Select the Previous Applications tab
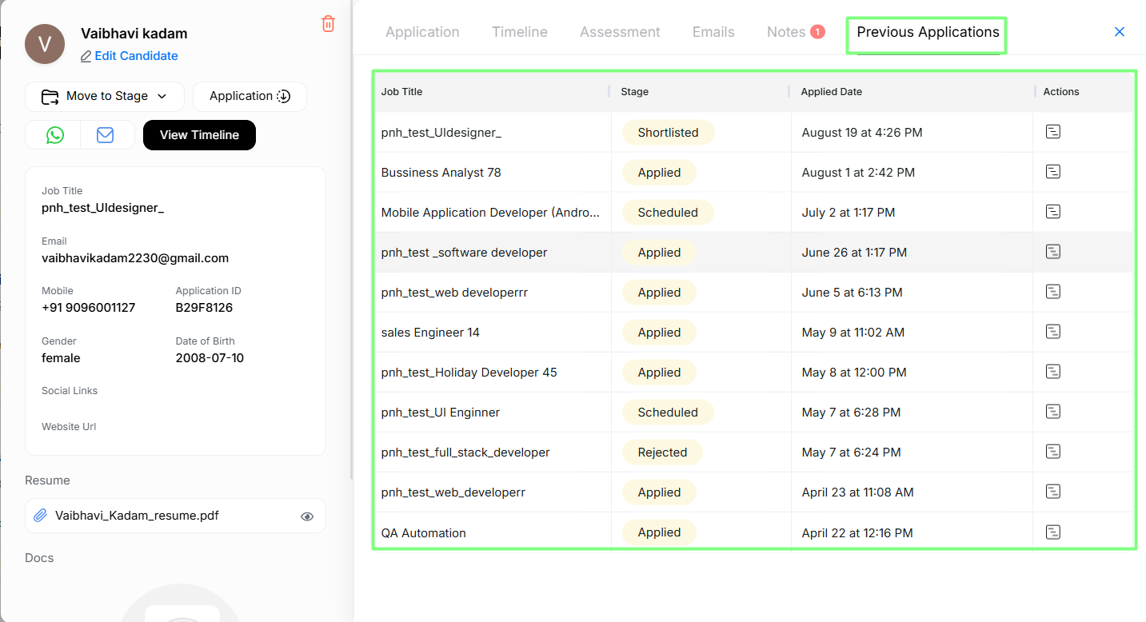 [x=928, y=32]
